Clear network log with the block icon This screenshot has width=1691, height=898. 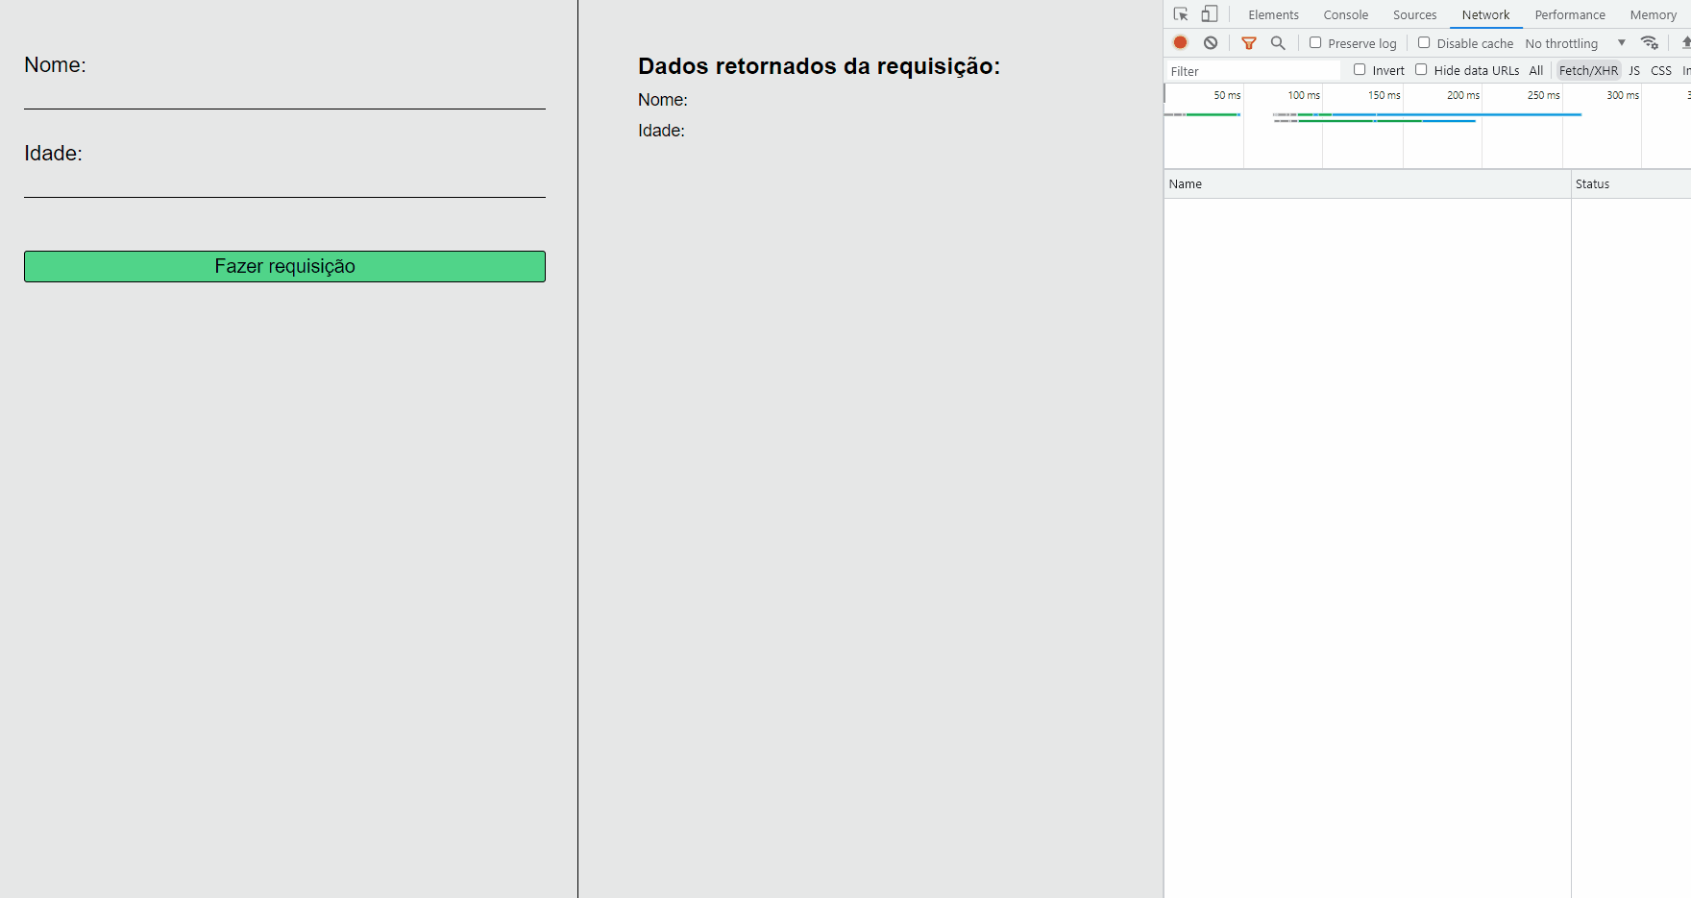point(1210,42)
